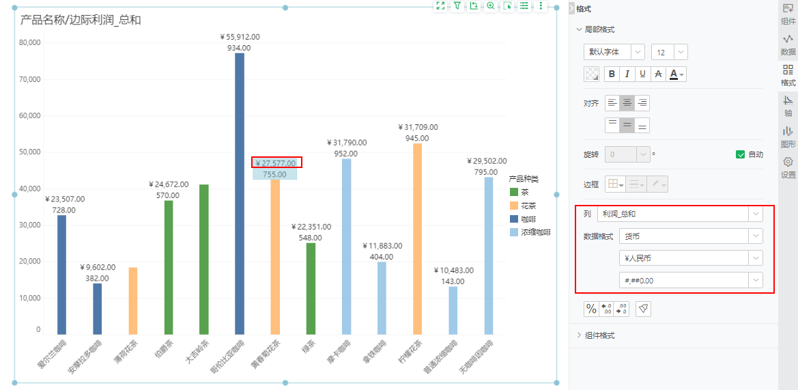Collapse the 格式 panel using arrow icon
798x390 pixels.
click(571, 8)
